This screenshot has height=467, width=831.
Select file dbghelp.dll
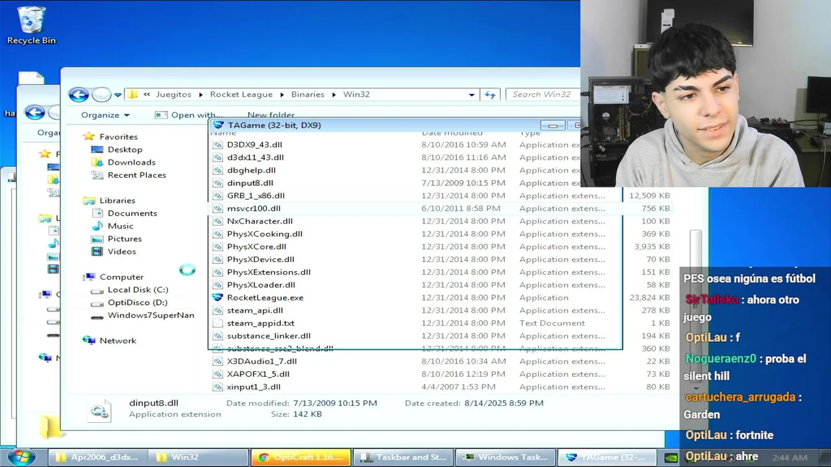[251, 171]
